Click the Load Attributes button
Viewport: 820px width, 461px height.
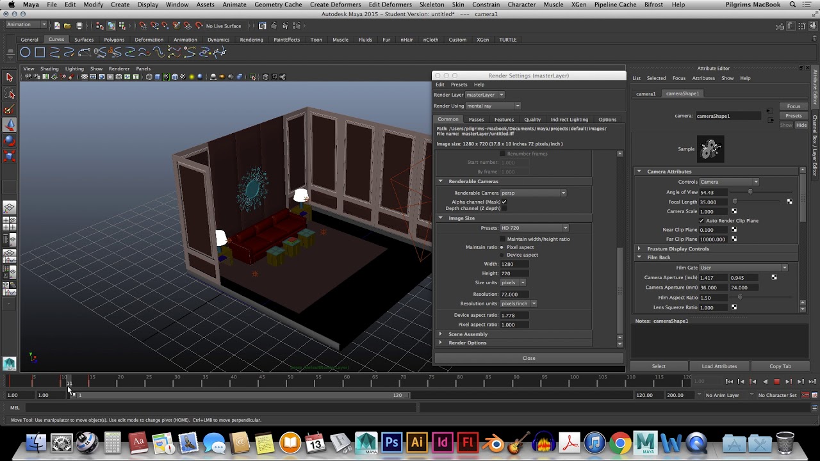coord(719,366)
